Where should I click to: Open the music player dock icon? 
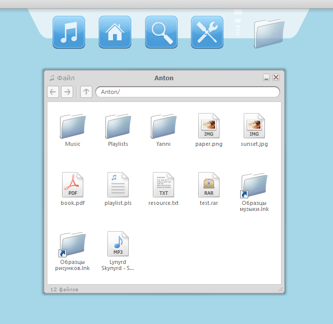coord(69,32)
